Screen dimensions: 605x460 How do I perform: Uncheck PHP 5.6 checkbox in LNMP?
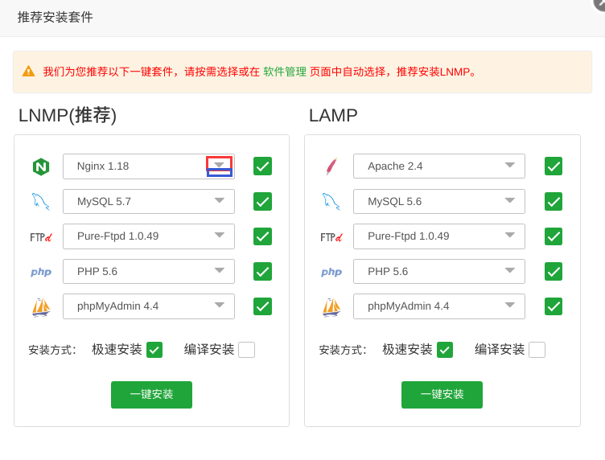tap(262, 272)
